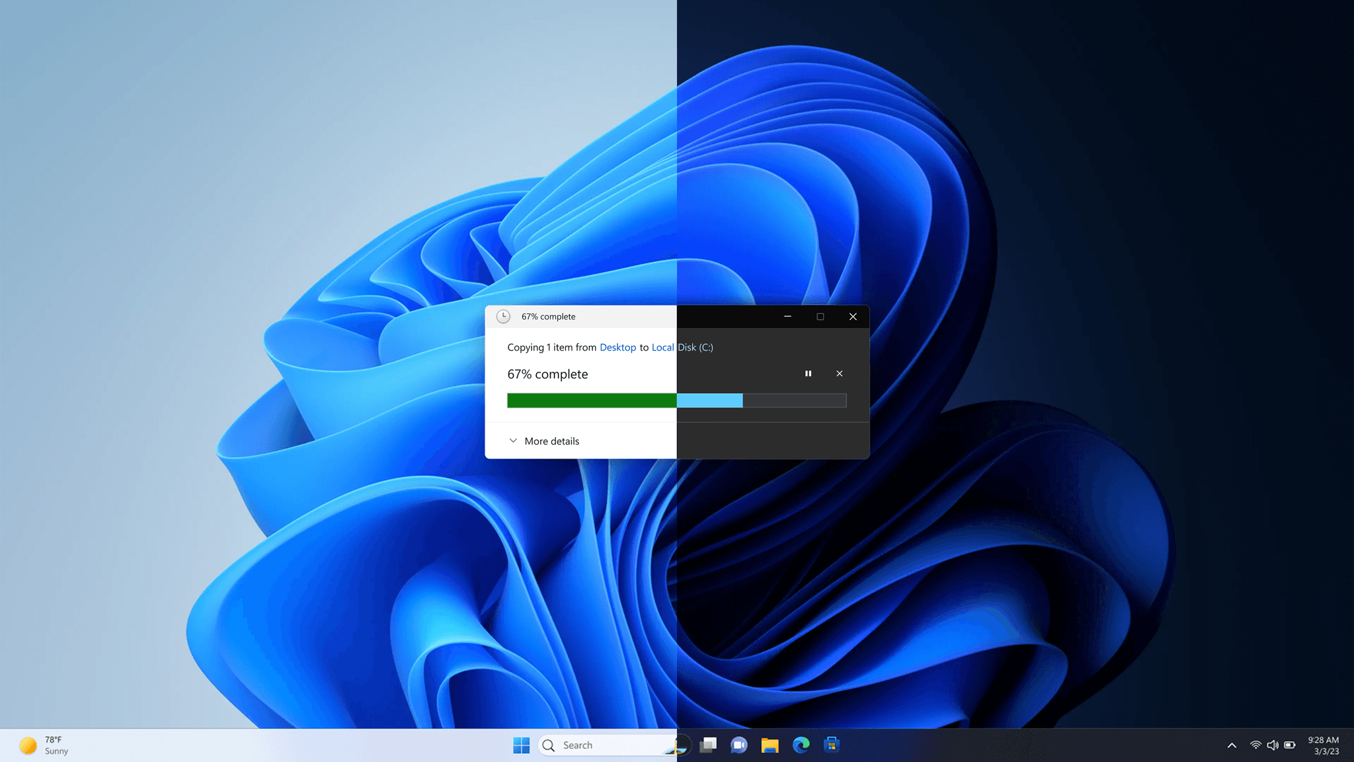
Task: Open the weather widget showing 78°F Sunny
Action: point(44,745)
